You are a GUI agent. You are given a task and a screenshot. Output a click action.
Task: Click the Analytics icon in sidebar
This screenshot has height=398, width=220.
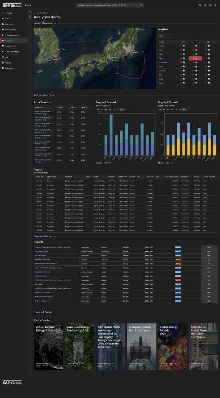click(3, 41)
